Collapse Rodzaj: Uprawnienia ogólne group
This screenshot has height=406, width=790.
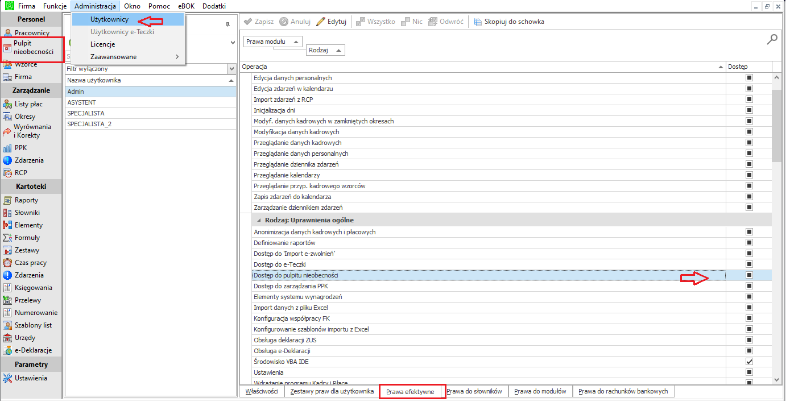[259, 220]
